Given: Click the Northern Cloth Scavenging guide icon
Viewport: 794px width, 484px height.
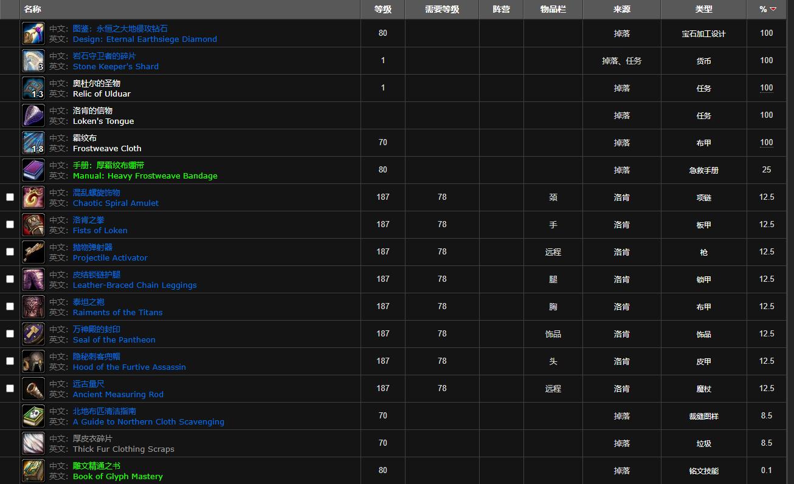Looking at the screenshot, I should click(33, 416).
